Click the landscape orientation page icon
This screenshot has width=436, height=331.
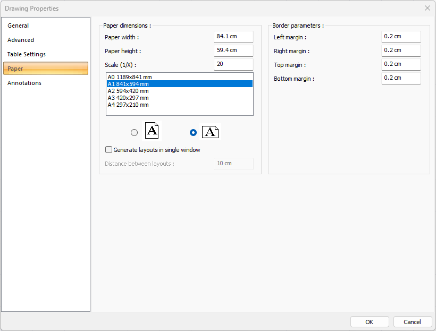tap(210, 132)
